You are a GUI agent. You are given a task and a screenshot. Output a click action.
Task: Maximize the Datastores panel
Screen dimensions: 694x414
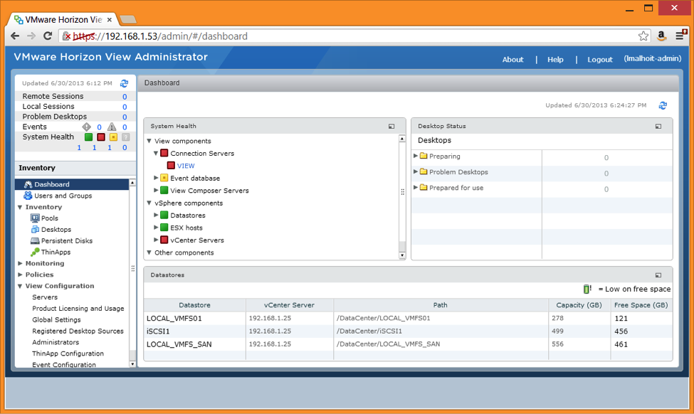click(658, 275)
